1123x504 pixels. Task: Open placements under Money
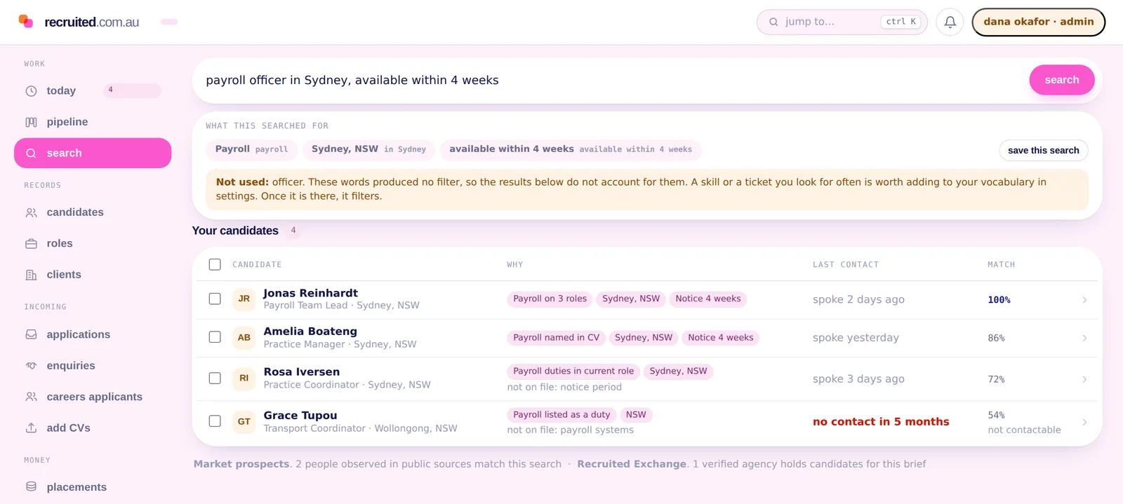coord(93,486)
